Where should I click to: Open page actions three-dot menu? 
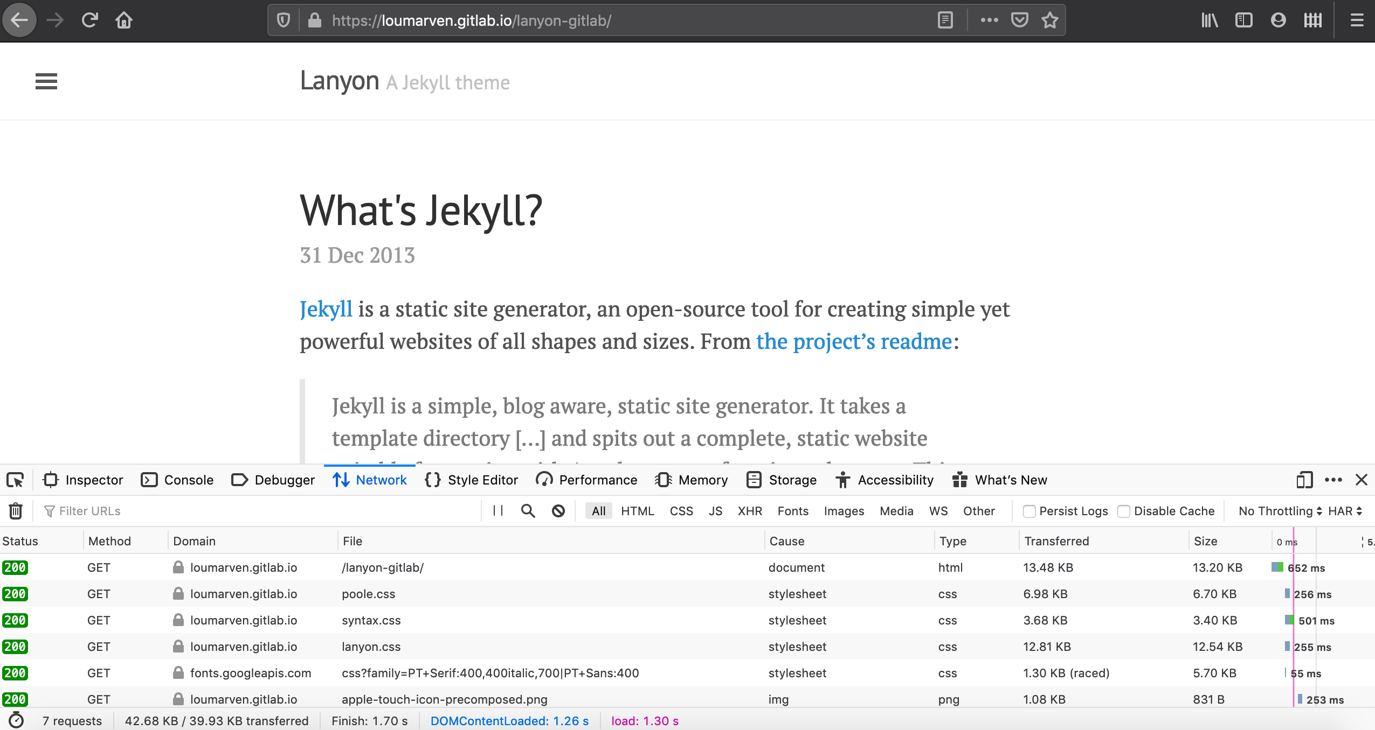(990, 20)
